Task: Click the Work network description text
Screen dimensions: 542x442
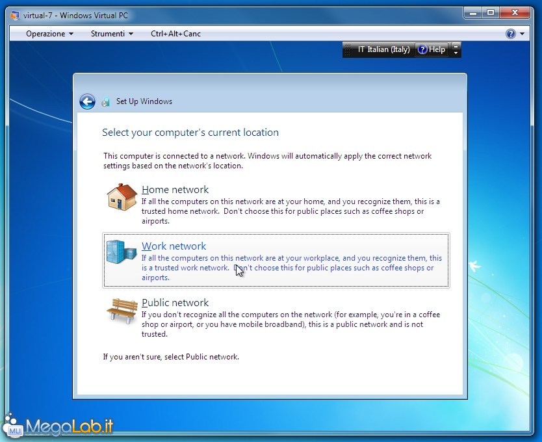Action: (291, 268)
